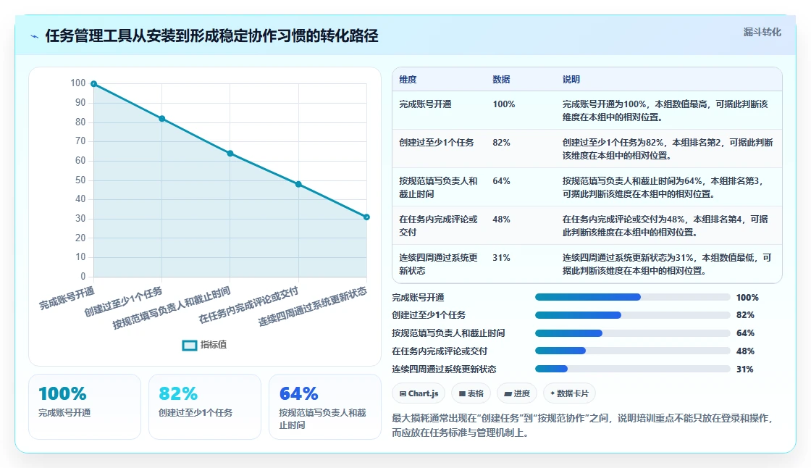Image resolution: width=811 pixels, height=468 pixels.
Task: Click the 进度 chip
Action: click(517, 393)
